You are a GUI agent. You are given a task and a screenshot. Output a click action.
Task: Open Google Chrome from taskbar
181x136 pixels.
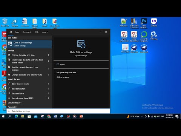click(49, 116)
